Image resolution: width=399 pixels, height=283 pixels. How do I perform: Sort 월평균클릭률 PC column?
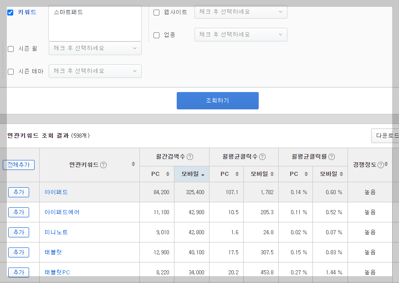click(306, 174)
